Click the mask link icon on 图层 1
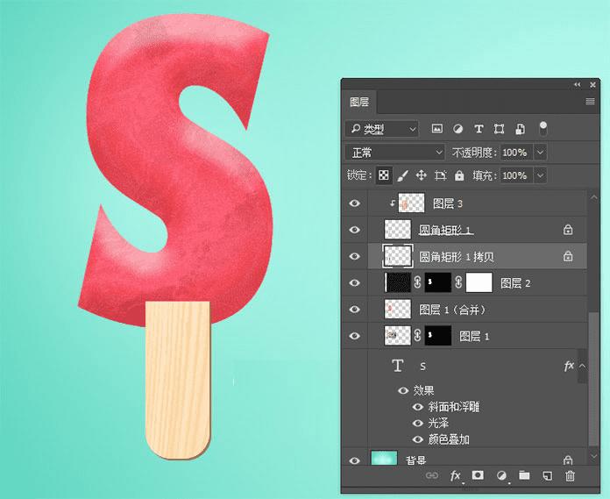The height and width of the screenshot is (499, 610). coord(417,336)
